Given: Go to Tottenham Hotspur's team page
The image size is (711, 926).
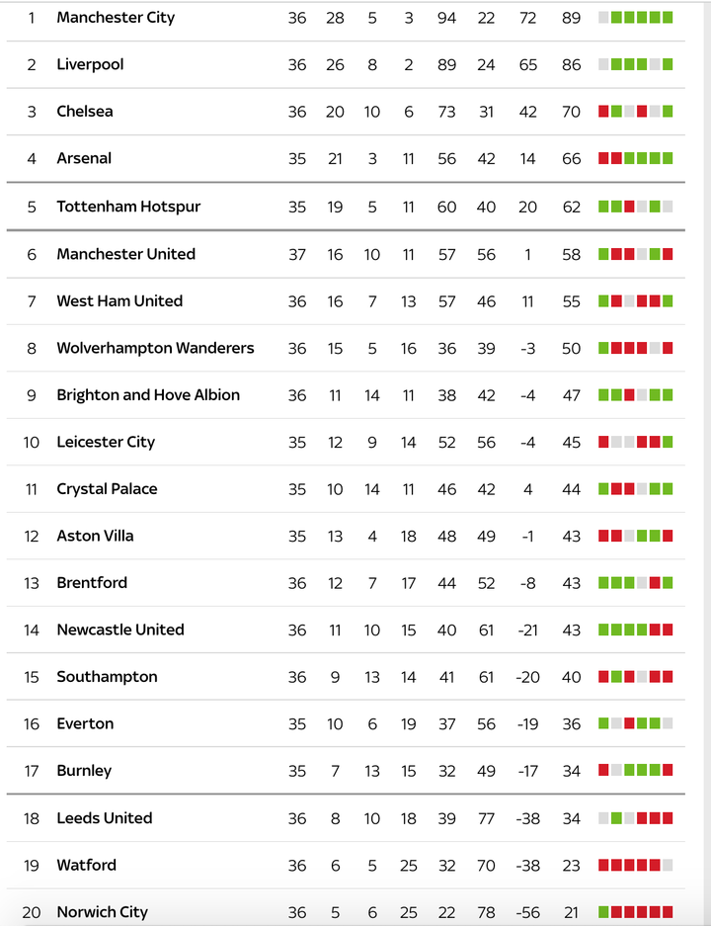Looking at the screenshot, I should 128,207.
